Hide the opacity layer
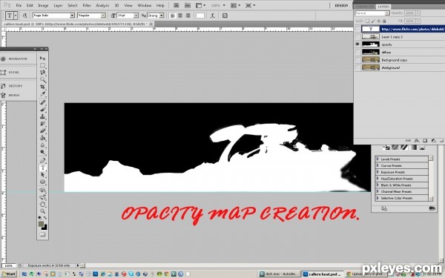This screenshot has width=445, height=278. click(357, 44)
